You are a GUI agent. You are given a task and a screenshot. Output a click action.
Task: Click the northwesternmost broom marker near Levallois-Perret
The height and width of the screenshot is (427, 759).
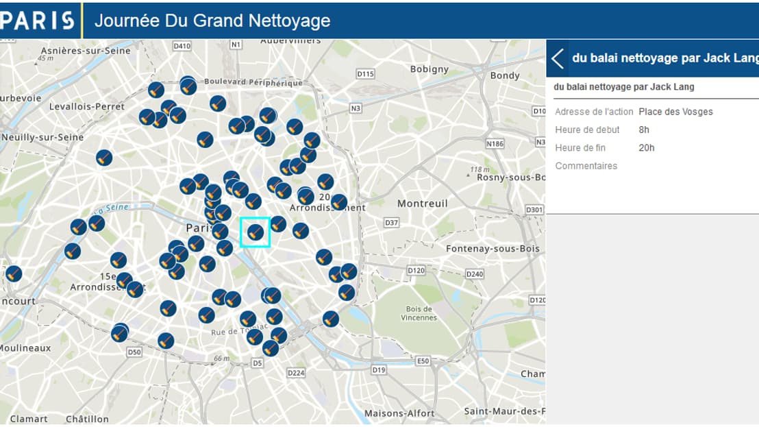click(x=156, y=90)
